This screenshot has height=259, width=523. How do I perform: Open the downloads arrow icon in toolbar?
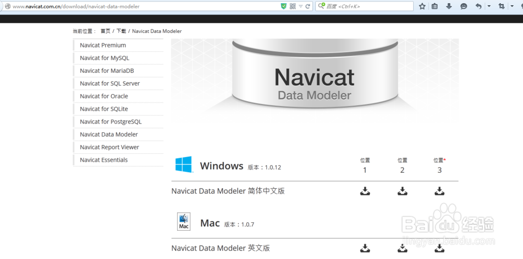449,6
